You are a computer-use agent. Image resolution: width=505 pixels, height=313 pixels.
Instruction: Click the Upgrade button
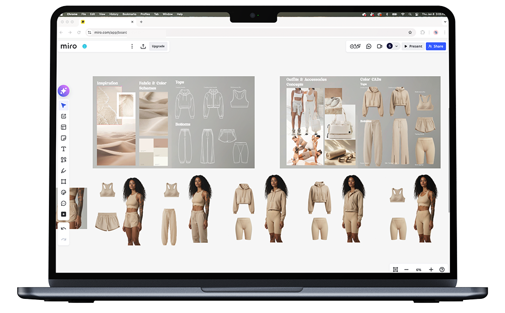click(x=158, y=46)
